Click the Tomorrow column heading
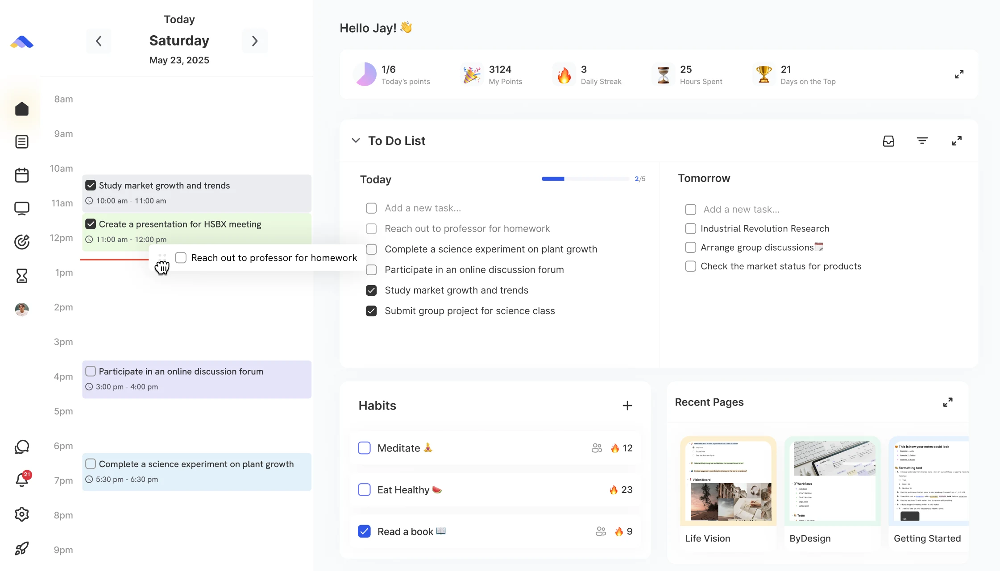1000x571 pixels. point(704,178)
